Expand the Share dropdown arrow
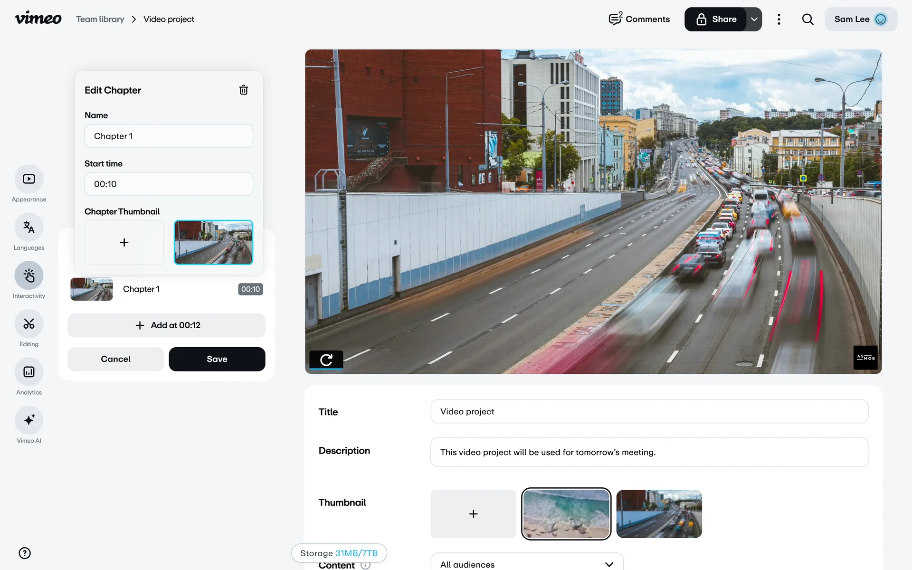Screen dimensions: 912x570 tap(754, 19)
